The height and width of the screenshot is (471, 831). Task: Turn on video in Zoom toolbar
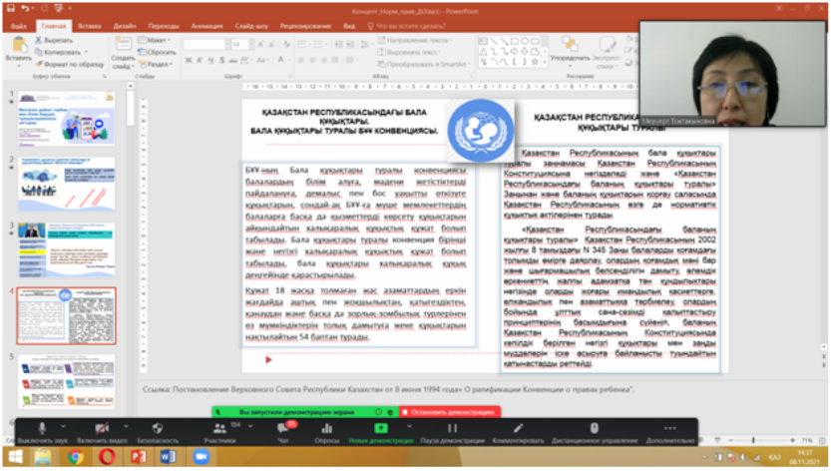99,427
